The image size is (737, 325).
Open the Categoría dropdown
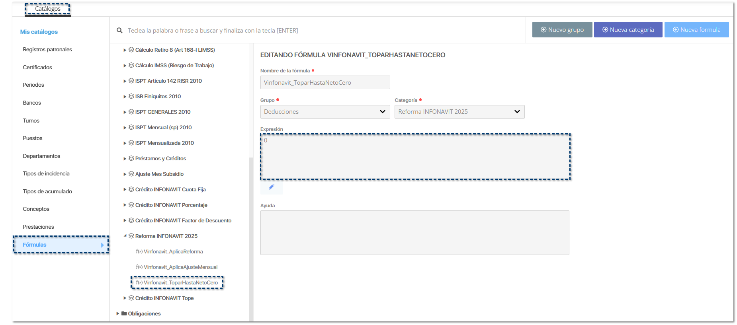tap(459, 112)
